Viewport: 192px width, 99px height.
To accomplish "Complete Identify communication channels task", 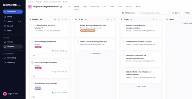I will (x=124, y=42).
